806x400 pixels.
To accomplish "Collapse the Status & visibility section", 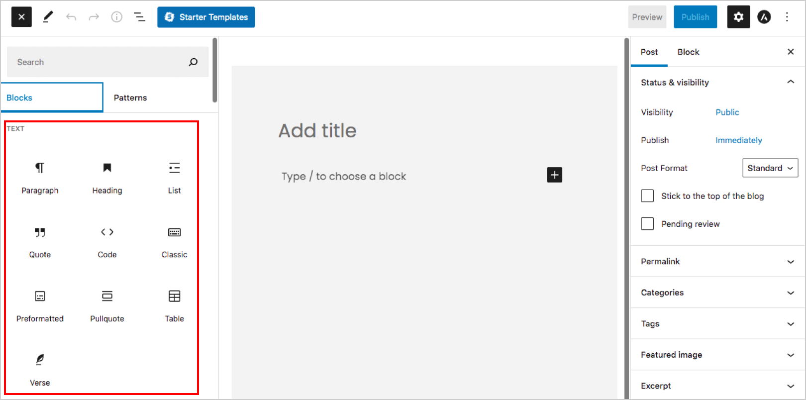I will pyautogui.click(x=790, y=82).
